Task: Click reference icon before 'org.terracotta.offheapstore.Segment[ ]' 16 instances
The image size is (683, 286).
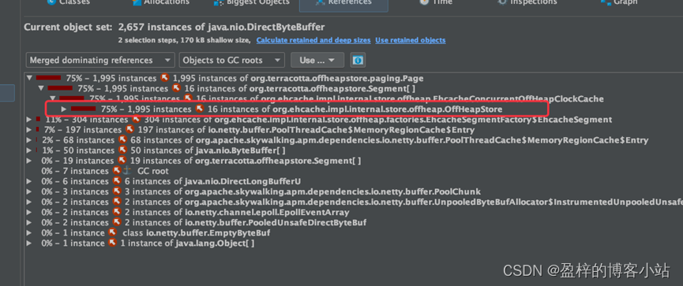Action: (176, 89)
